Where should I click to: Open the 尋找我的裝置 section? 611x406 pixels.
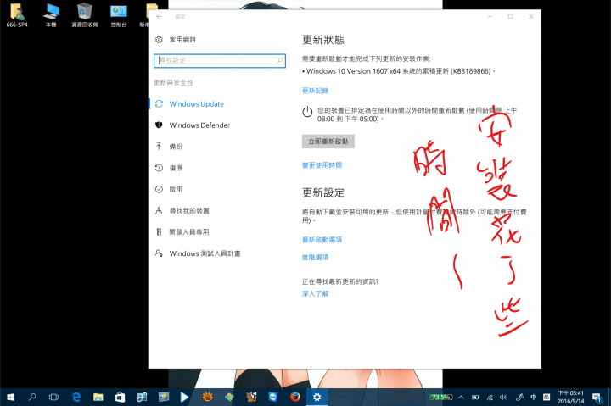tap(182, 210)
